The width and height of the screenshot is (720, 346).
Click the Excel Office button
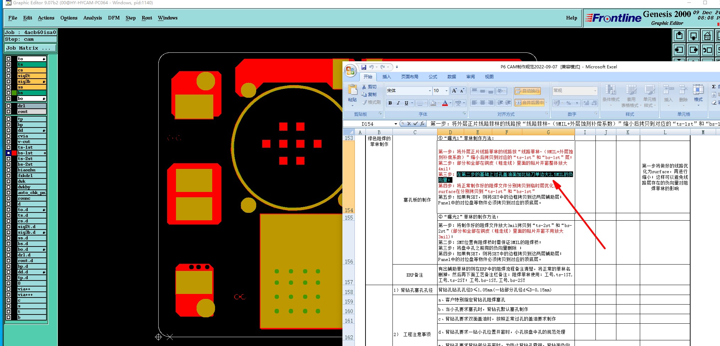coord(350,70)
